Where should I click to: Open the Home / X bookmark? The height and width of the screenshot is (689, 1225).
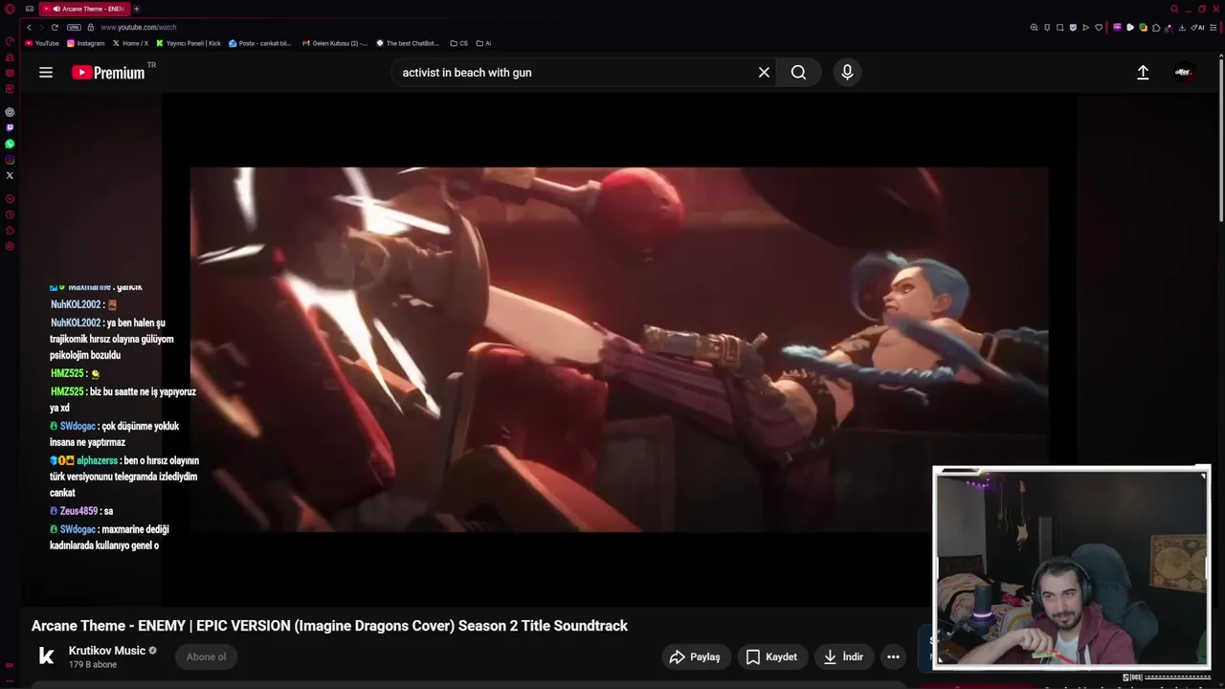click(x=131, y=43)
